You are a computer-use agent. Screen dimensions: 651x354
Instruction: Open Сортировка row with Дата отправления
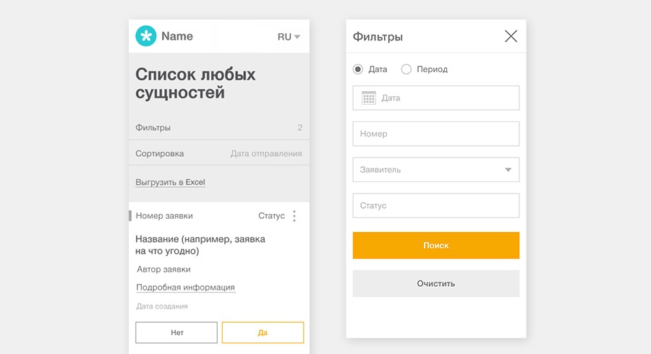coord(219,153)
